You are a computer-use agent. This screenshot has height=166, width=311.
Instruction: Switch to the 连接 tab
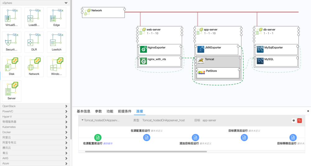coord(139,111)
